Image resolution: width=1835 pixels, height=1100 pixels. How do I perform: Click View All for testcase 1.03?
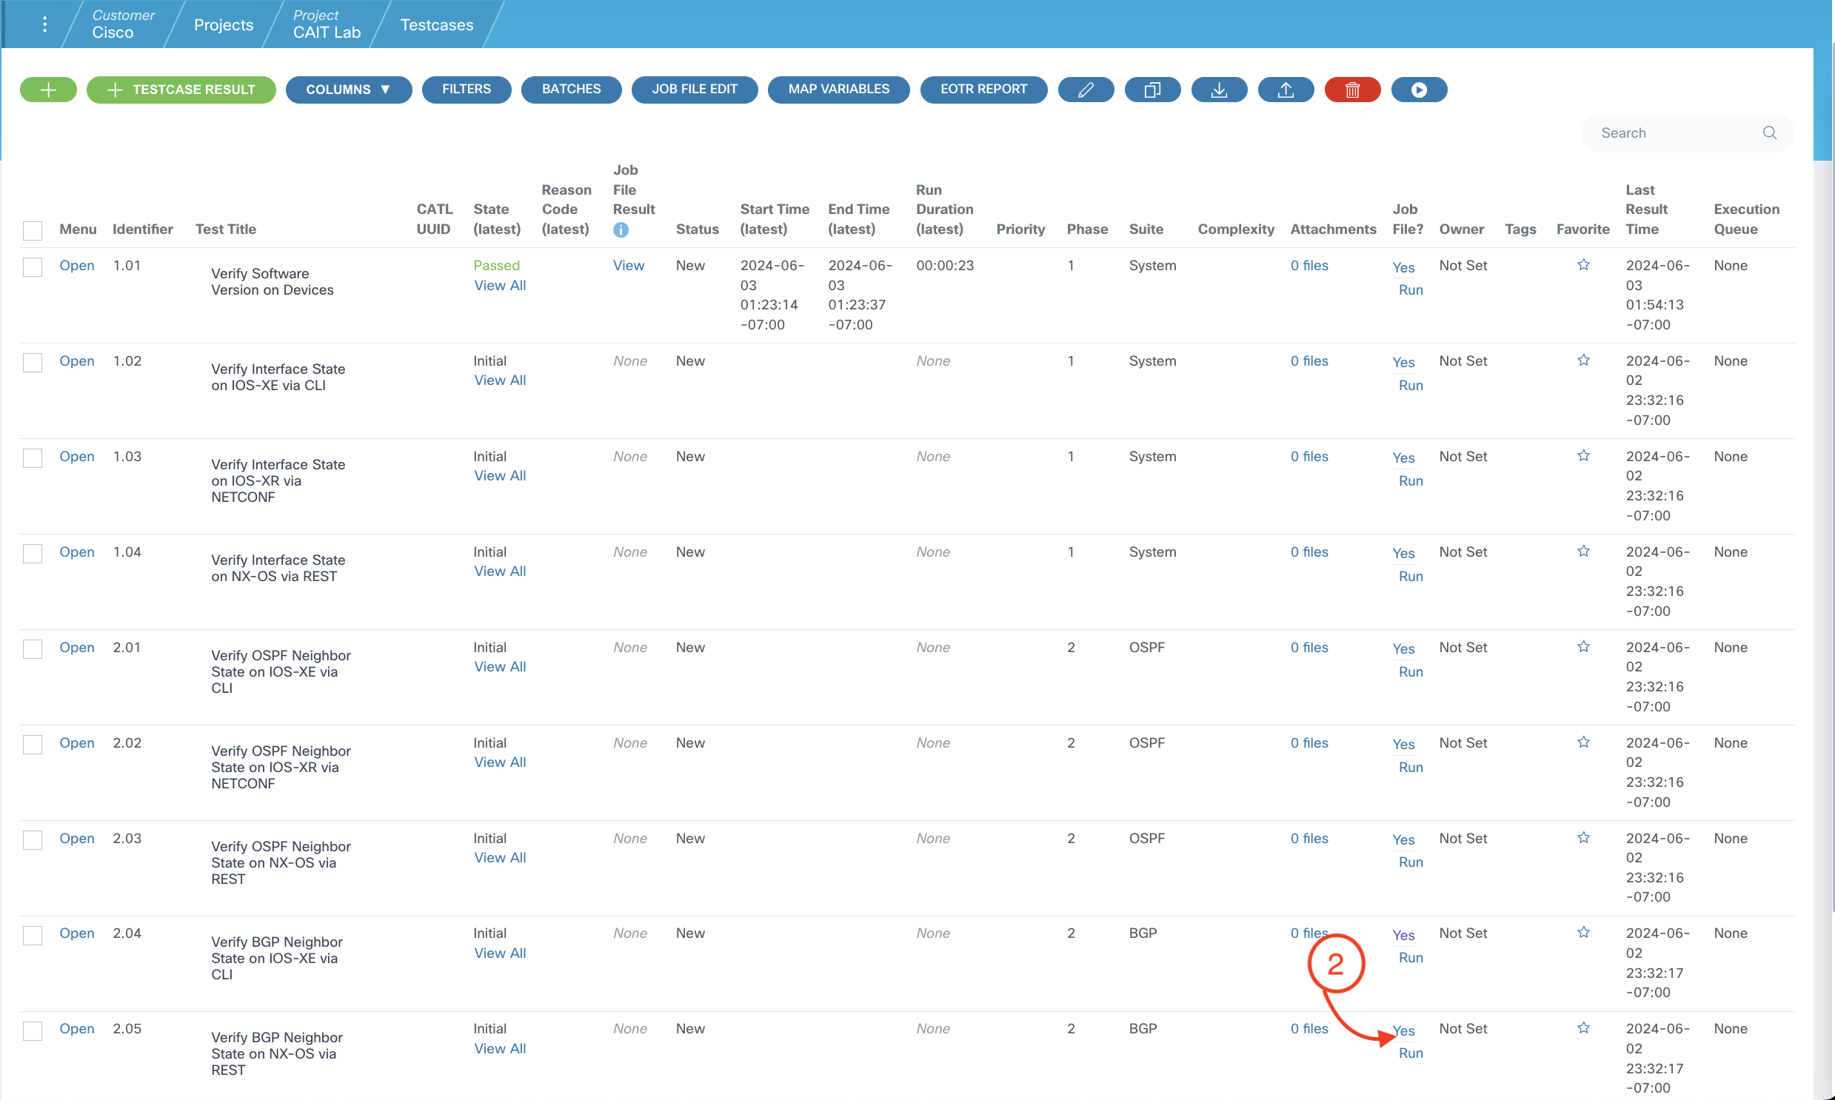coord(500,476)
